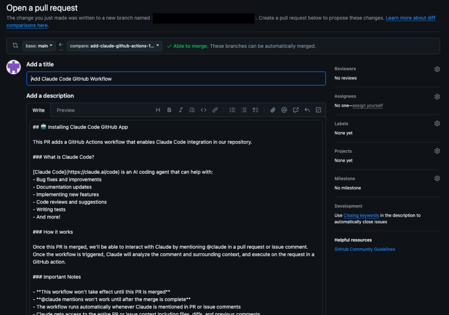Viewport: 449px width, 315px height.
Task: Insert a quote block
Action: (192, 110)
